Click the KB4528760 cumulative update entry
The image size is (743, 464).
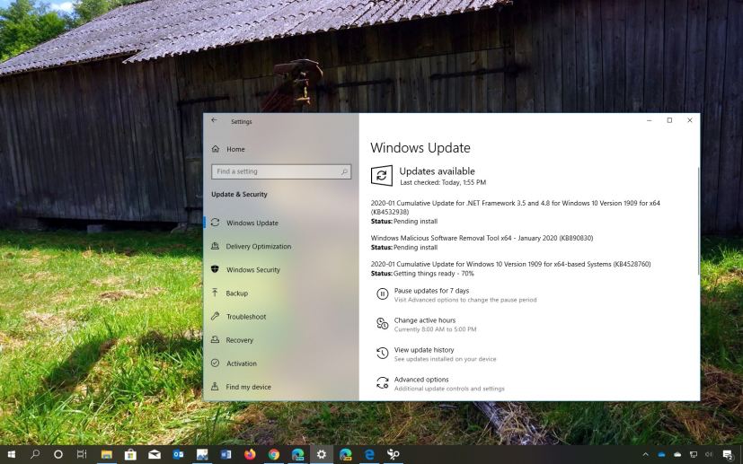(511, 264)
